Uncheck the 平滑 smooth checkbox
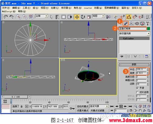 coord(137,88)
